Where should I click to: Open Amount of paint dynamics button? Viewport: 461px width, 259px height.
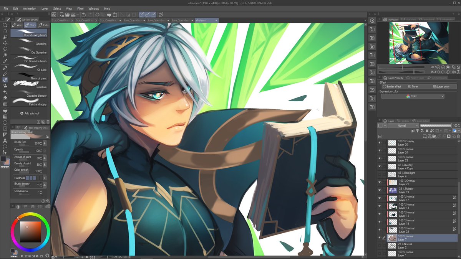click(x=45, y=157)
